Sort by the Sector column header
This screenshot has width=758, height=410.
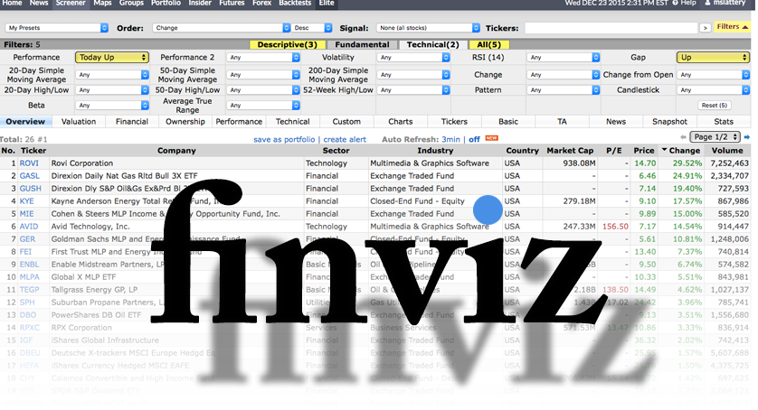tap(336, 150)
